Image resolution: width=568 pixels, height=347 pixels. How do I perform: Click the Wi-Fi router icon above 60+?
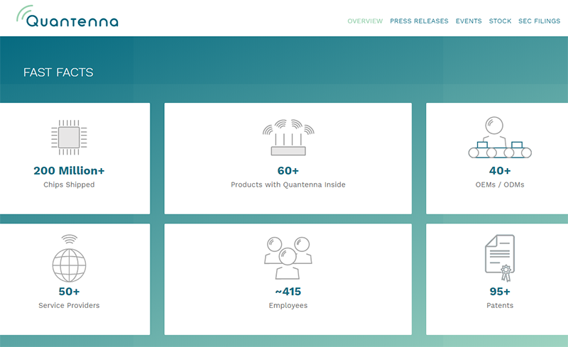click(288, 137)
